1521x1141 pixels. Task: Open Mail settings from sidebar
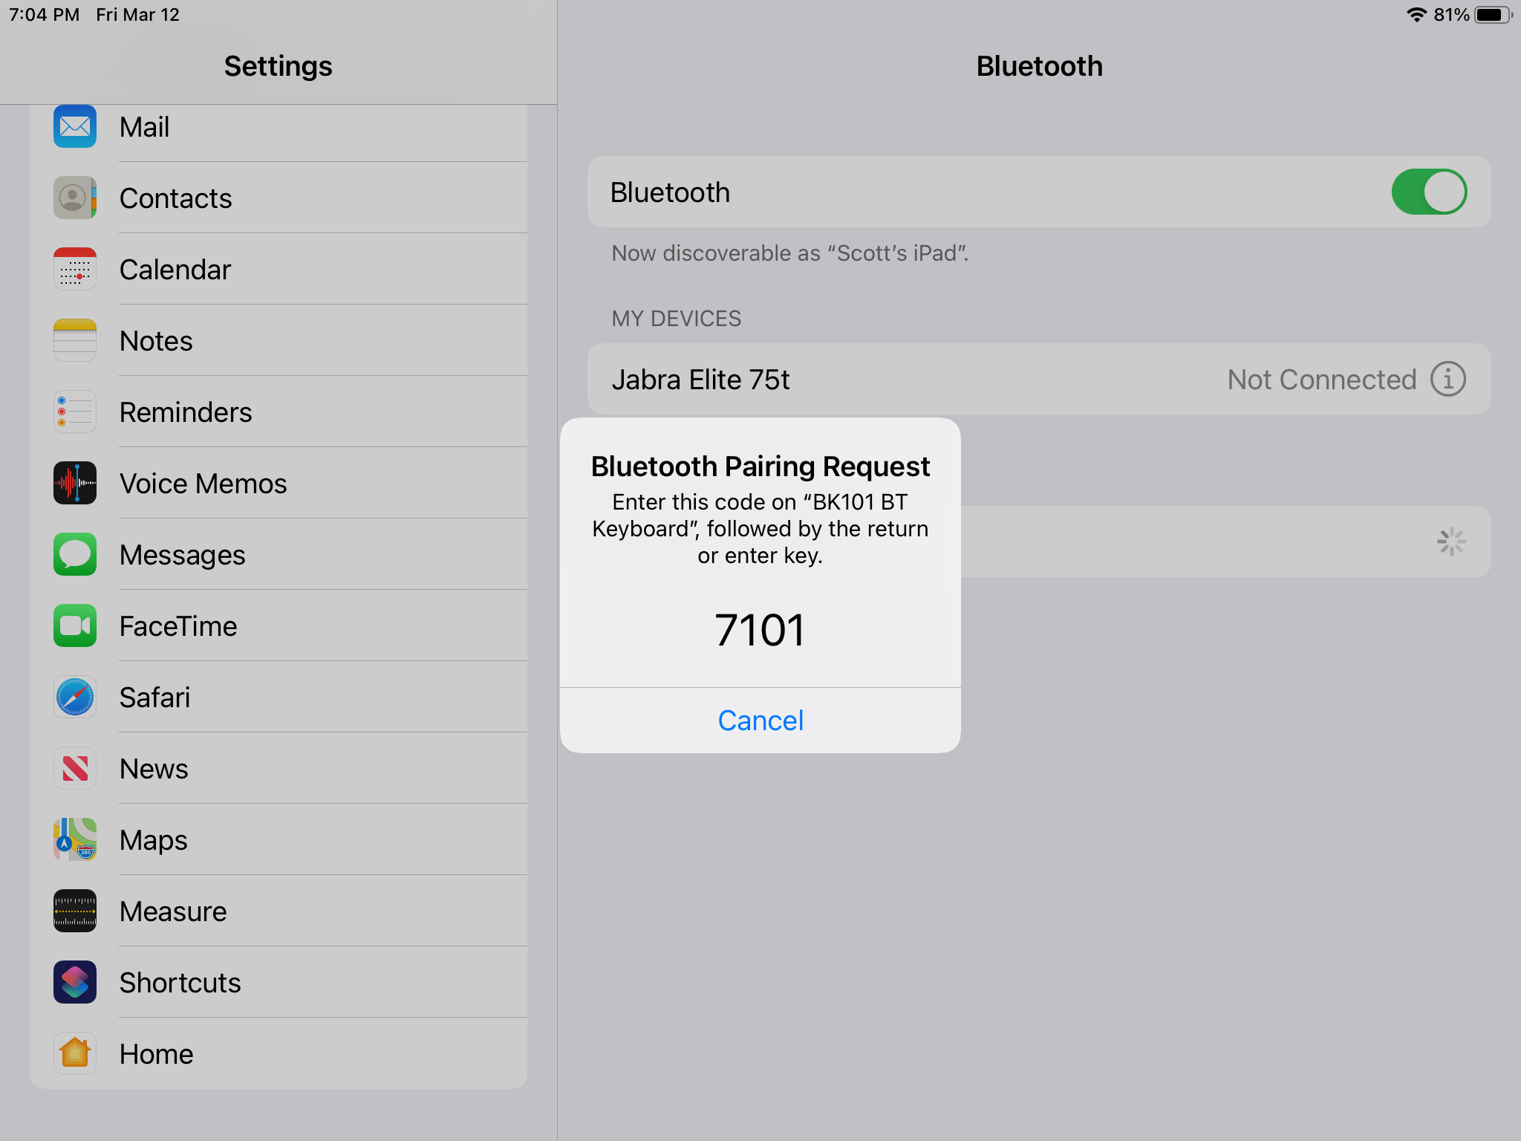pos(144,126)
